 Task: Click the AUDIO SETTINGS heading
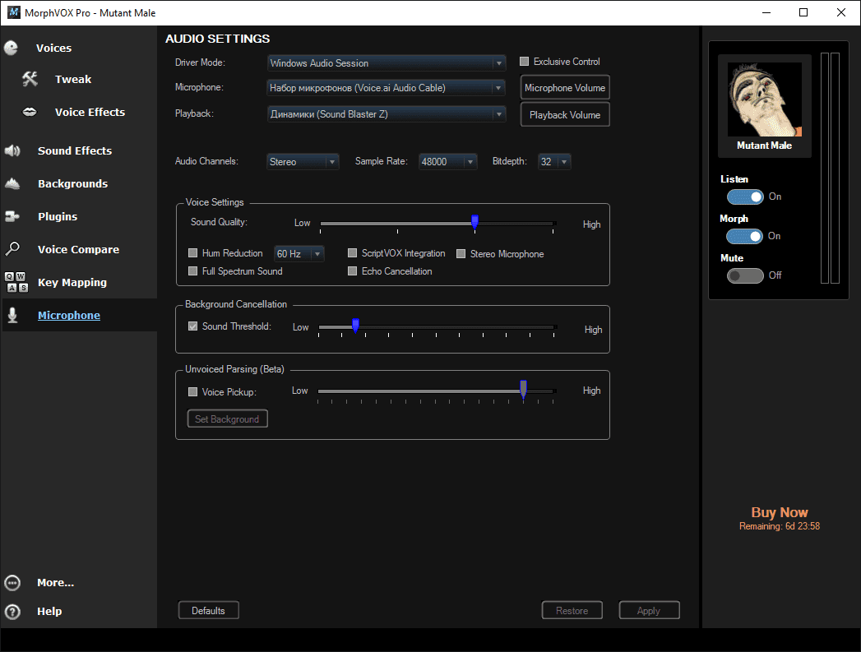217,39
